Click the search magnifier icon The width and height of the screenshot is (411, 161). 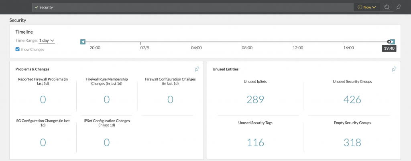[387, 7]
